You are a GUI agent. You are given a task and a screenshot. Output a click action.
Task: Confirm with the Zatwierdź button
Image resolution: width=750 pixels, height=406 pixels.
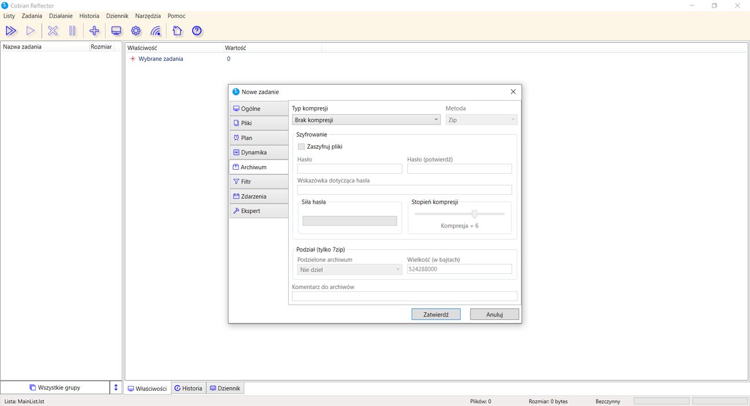[x=436, y=314]
